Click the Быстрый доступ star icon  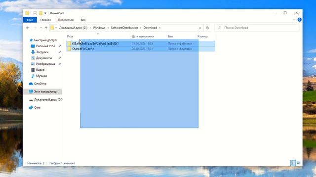tap(31, 40)
